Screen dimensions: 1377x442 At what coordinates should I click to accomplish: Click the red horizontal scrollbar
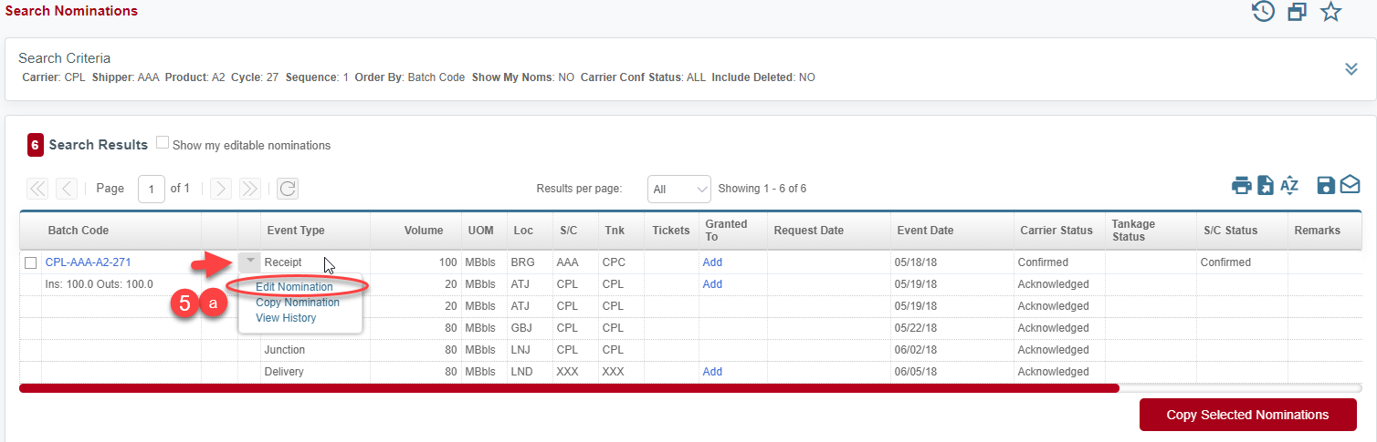point(568,388)
